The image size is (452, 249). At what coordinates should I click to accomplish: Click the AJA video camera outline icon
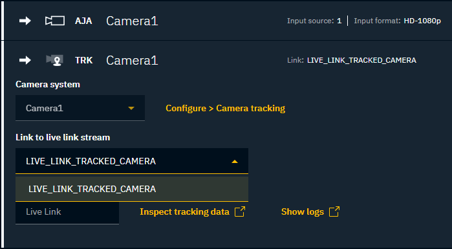[55, 21]
